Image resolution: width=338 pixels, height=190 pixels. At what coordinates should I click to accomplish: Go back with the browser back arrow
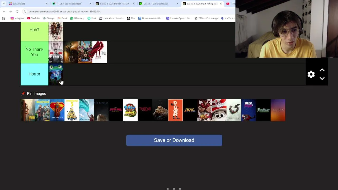pyautogui.click(x=4, y=11)
